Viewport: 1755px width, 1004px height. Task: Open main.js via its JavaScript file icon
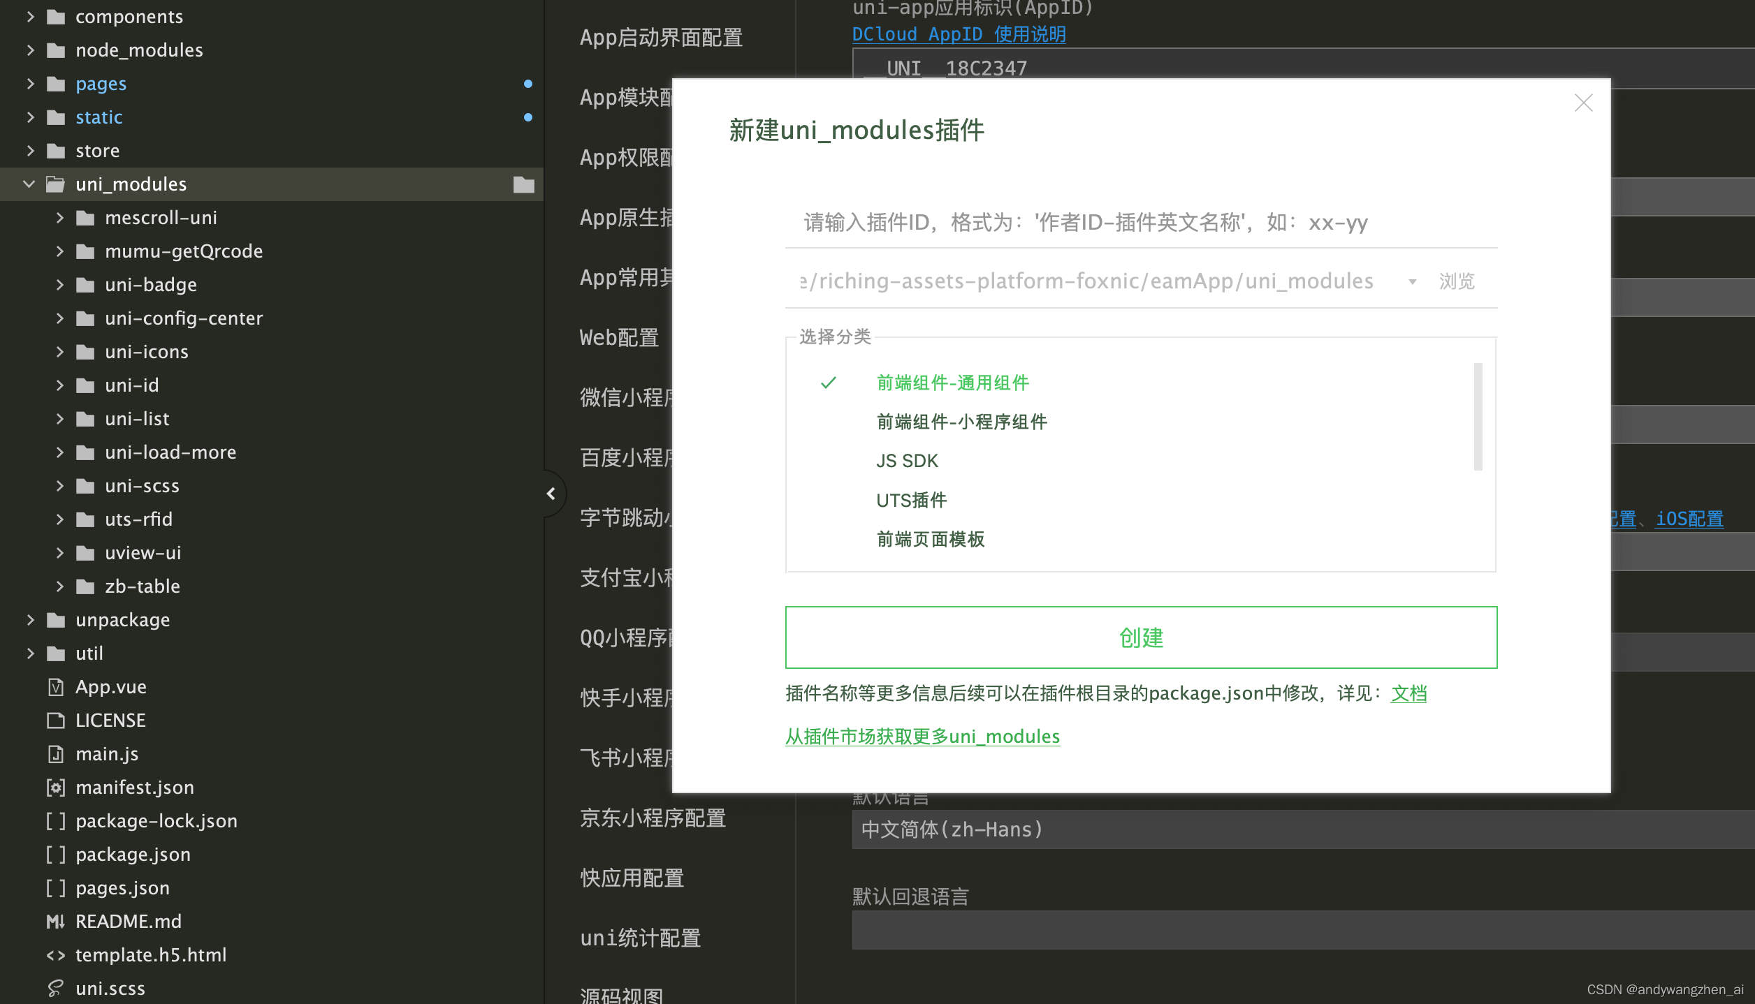(x=55, y=753)
